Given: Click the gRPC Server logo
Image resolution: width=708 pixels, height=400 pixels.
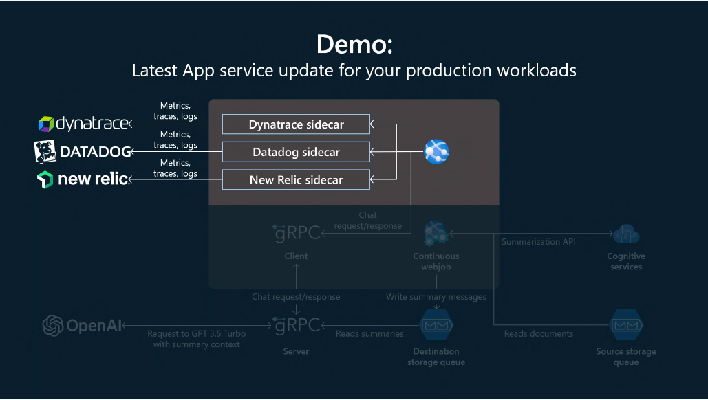Looking at the screenshot, I should pyautogui.click(x=296, y=325).
